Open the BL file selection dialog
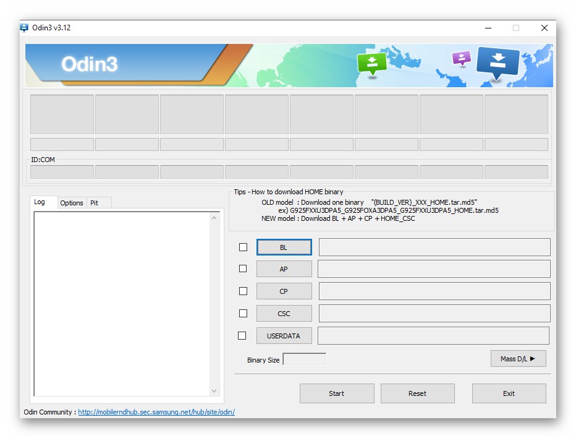Viewport: 576px width, 438px height. point(284,247)
